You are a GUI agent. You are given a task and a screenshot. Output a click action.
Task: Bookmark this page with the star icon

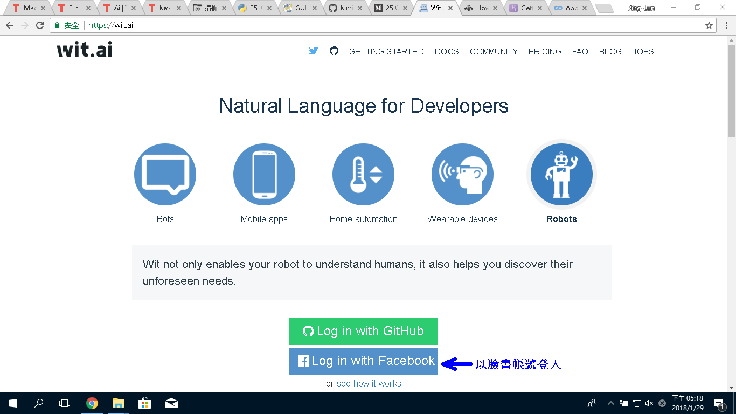click(709, 25)
